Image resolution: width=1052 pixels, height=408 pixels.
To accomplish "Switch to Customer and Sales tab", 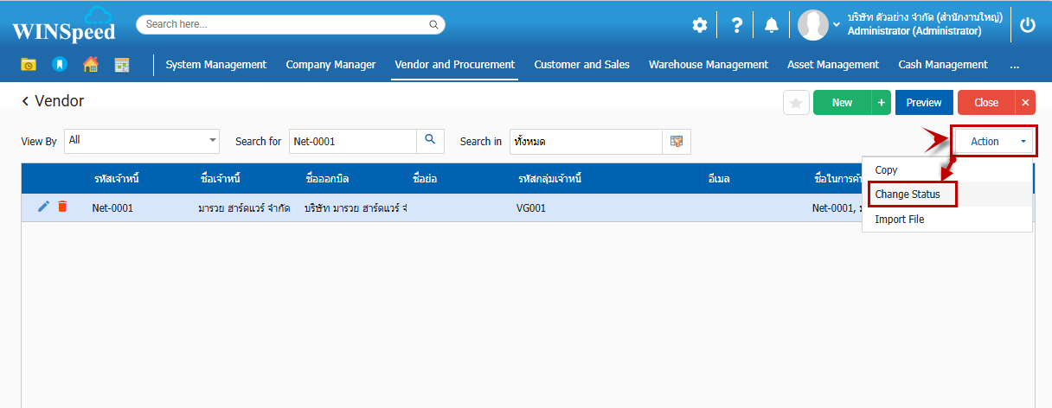I will coord(581,65).
